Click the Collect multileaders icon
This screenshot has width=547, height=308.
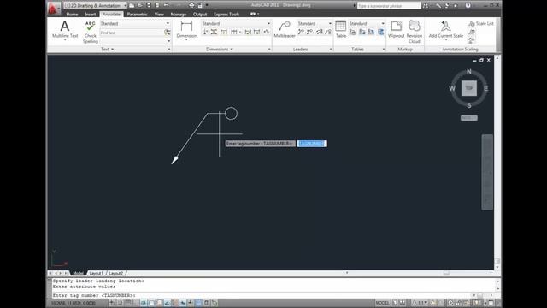(x=328, y=33)
